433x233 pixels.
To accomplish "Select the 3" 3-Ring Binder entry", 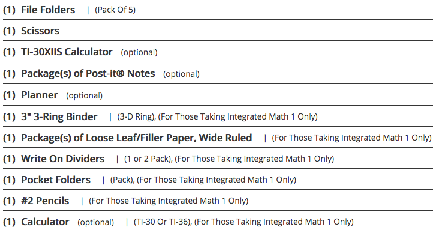I will (59, 116).
